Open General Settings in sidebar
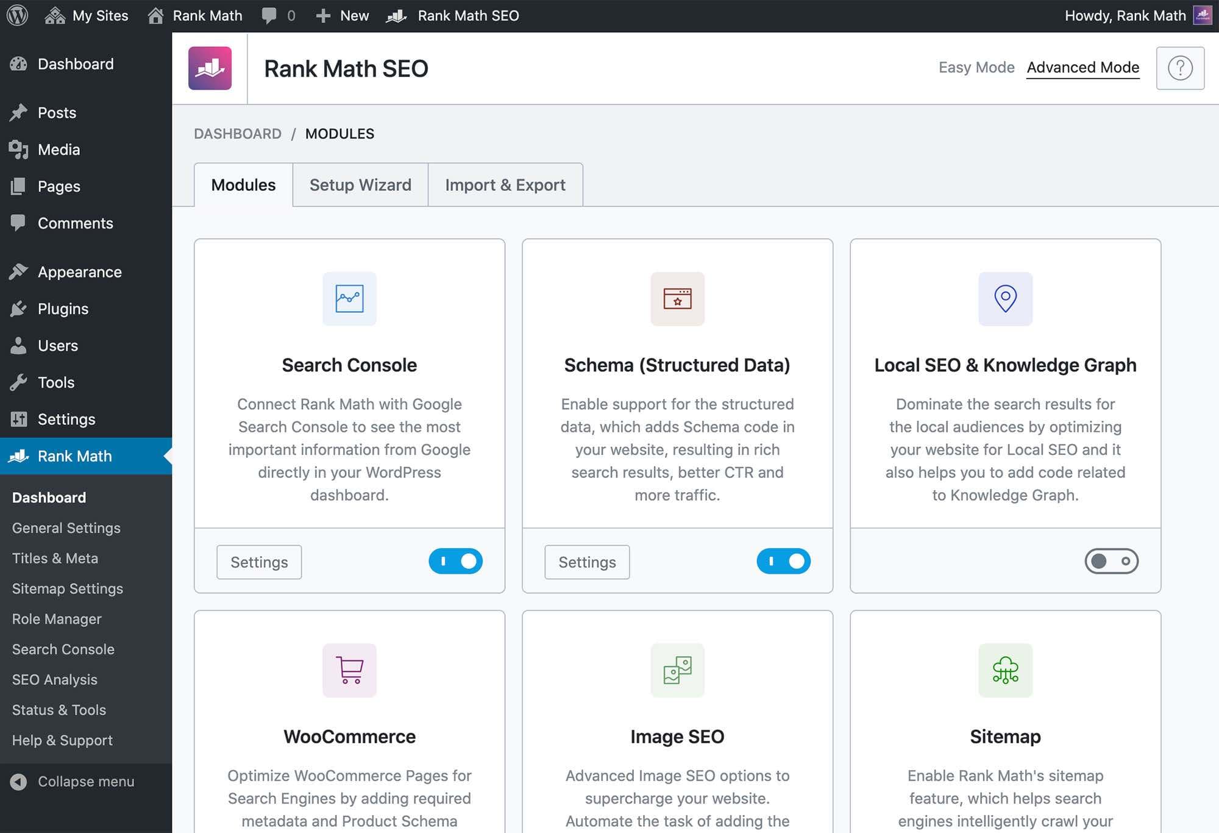 [66, 527]
